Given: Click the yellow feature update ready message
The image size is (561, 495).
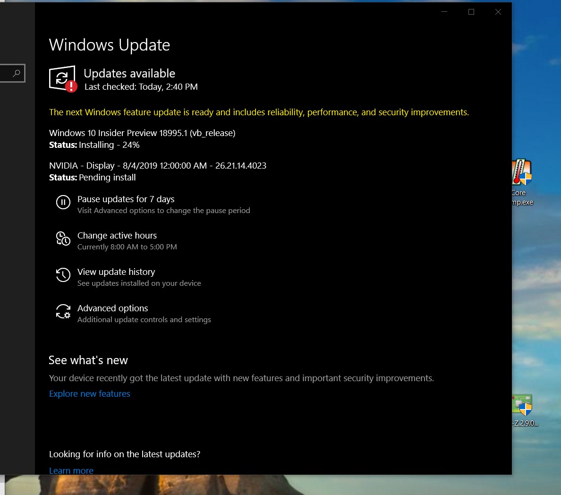Looking at the screenshot, I should 259,112.
